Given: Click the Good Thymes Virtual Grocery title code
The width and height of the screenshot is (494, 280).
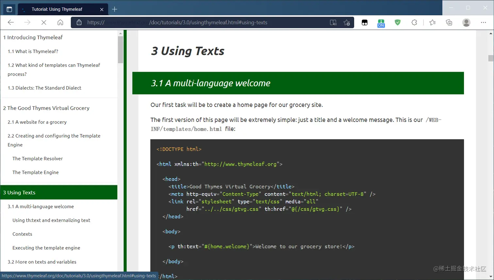Looking at the screenshot, I should point(231,187).
